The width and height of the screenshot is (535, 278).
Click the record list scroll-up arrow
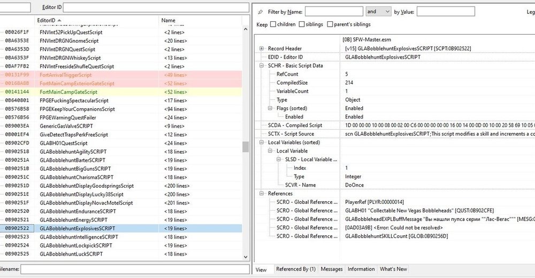246,29
